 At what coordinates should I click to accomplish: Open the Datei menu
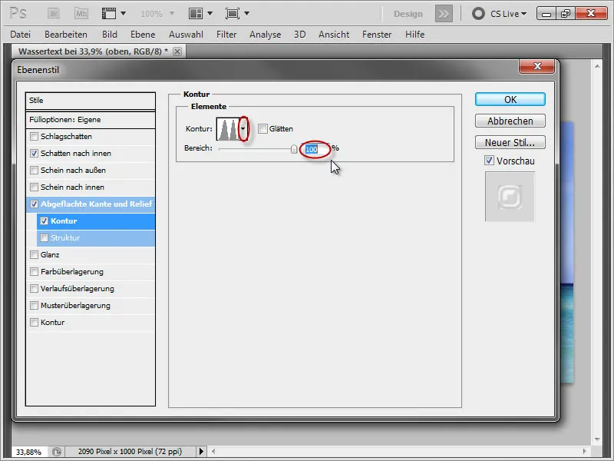[21, 35]
